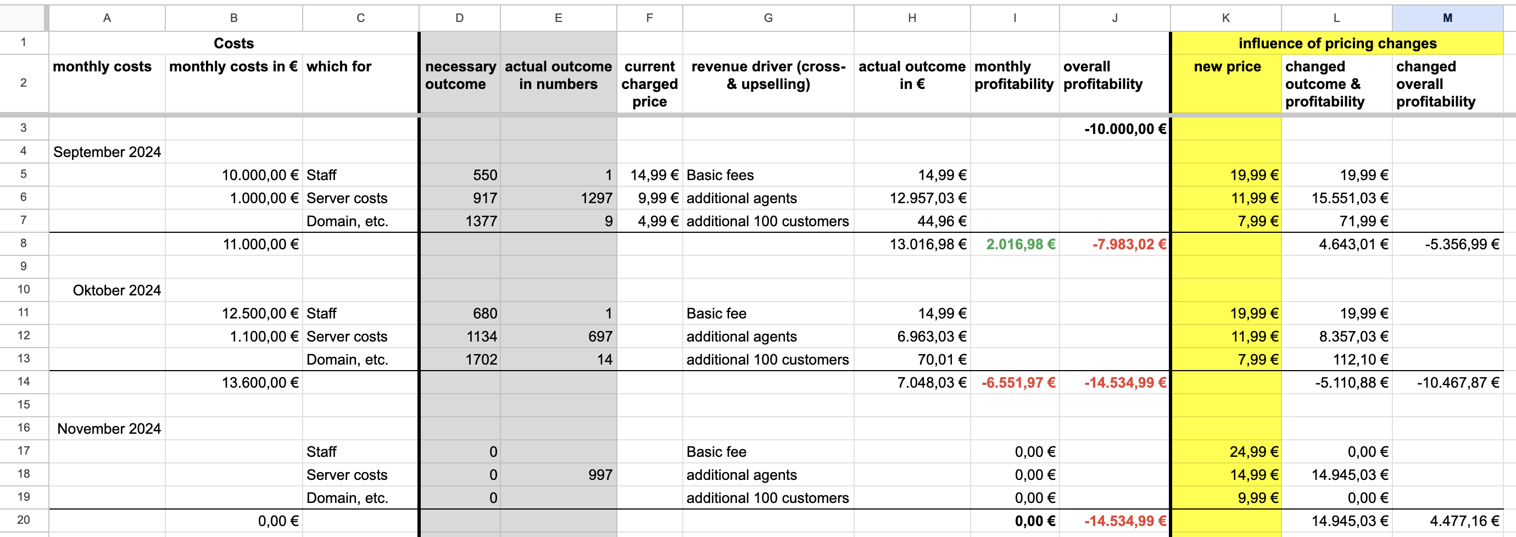
Task: Click the 'influence of pricing changes' cell
Action: 1336,43
